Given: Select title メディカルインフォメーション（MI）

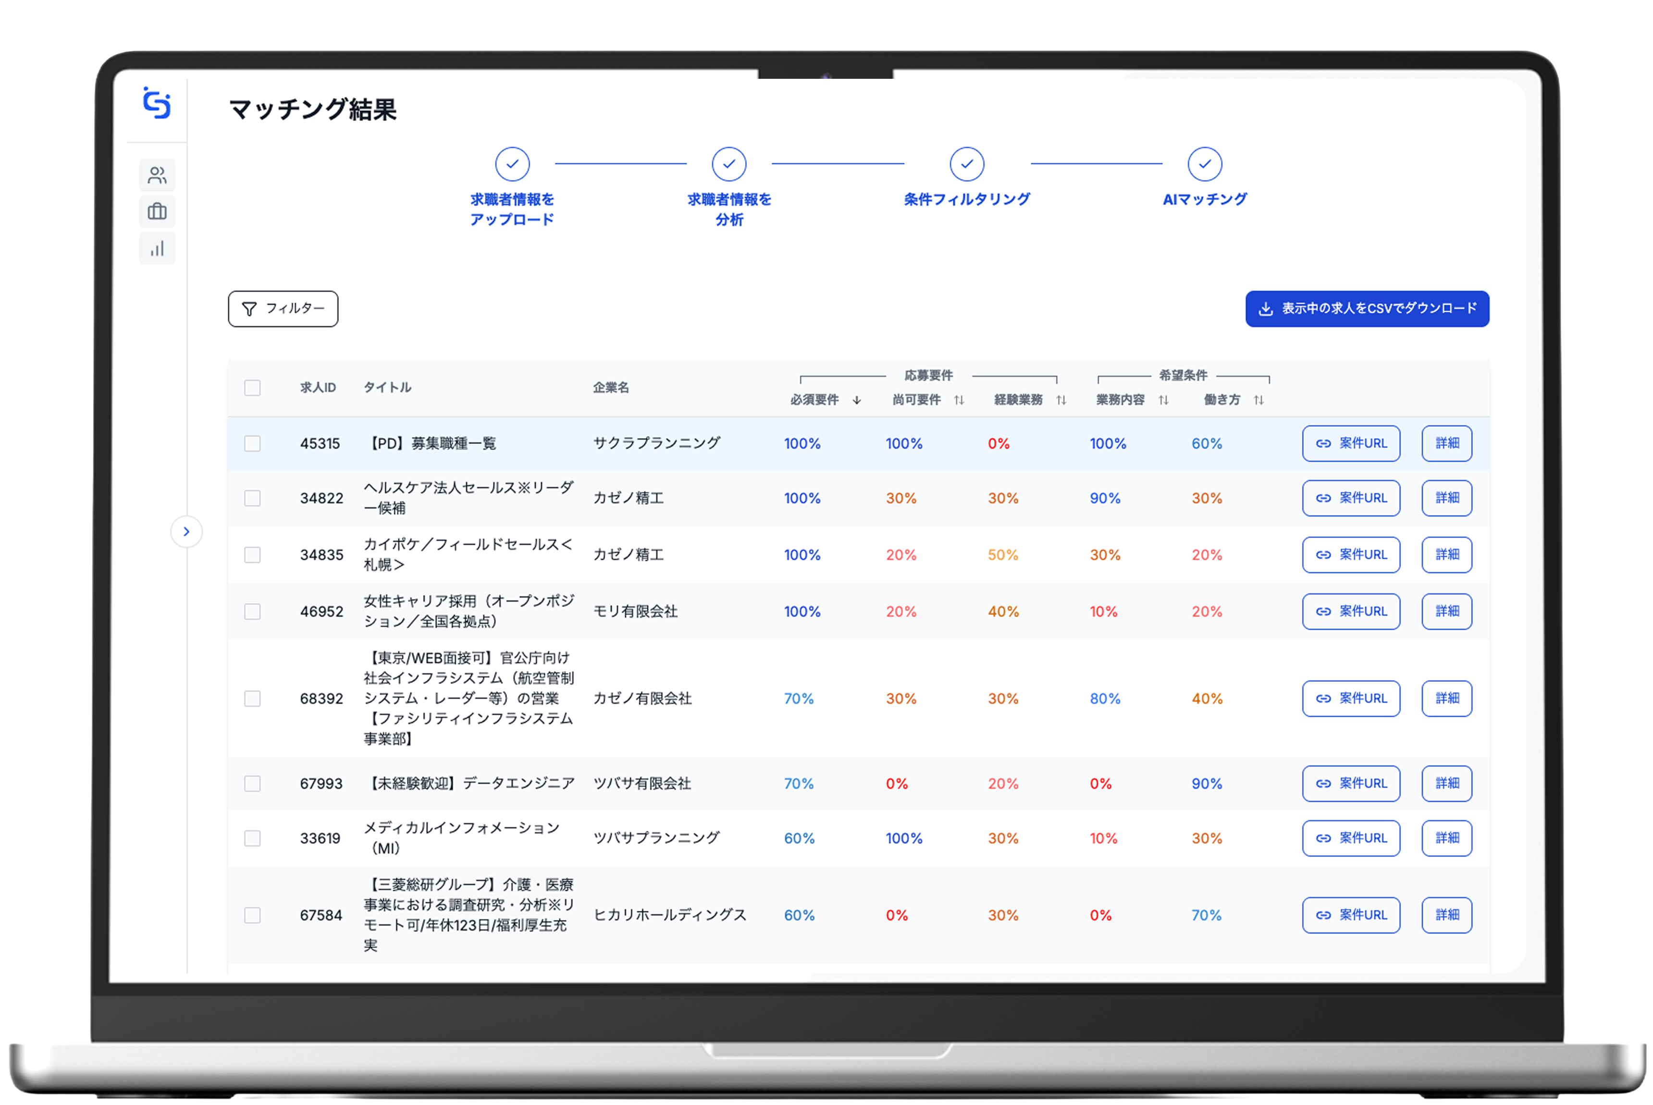Looking at the screenshot, I should 462,838.
